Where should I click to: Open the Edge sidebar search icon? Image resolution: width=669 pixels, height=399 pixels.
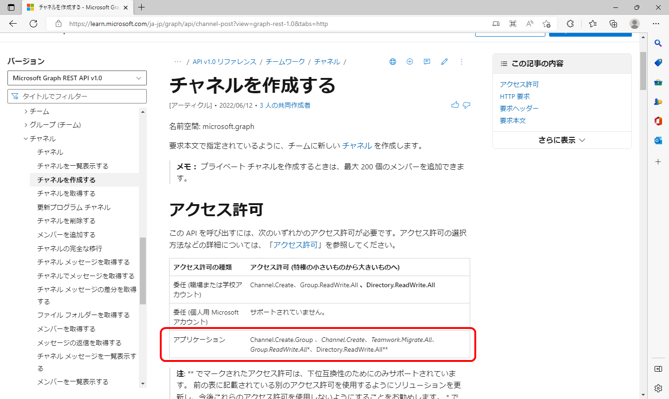[658, 43]
